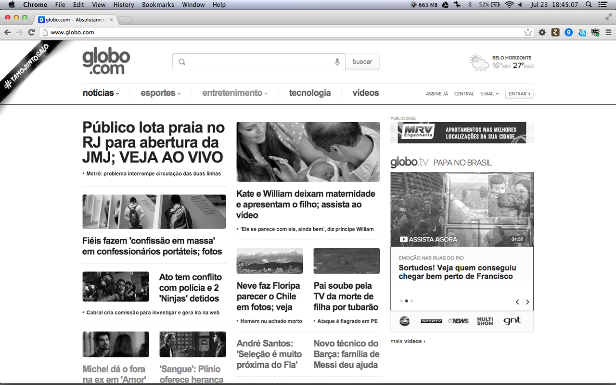Select the GloboNews channel icon
Screen dimensions: 616x385
pos(458,321)
